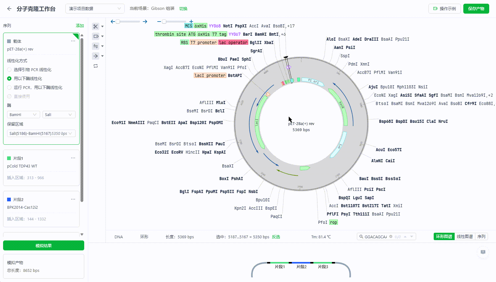Rotate map with blue right arrow

pos(145,22)
